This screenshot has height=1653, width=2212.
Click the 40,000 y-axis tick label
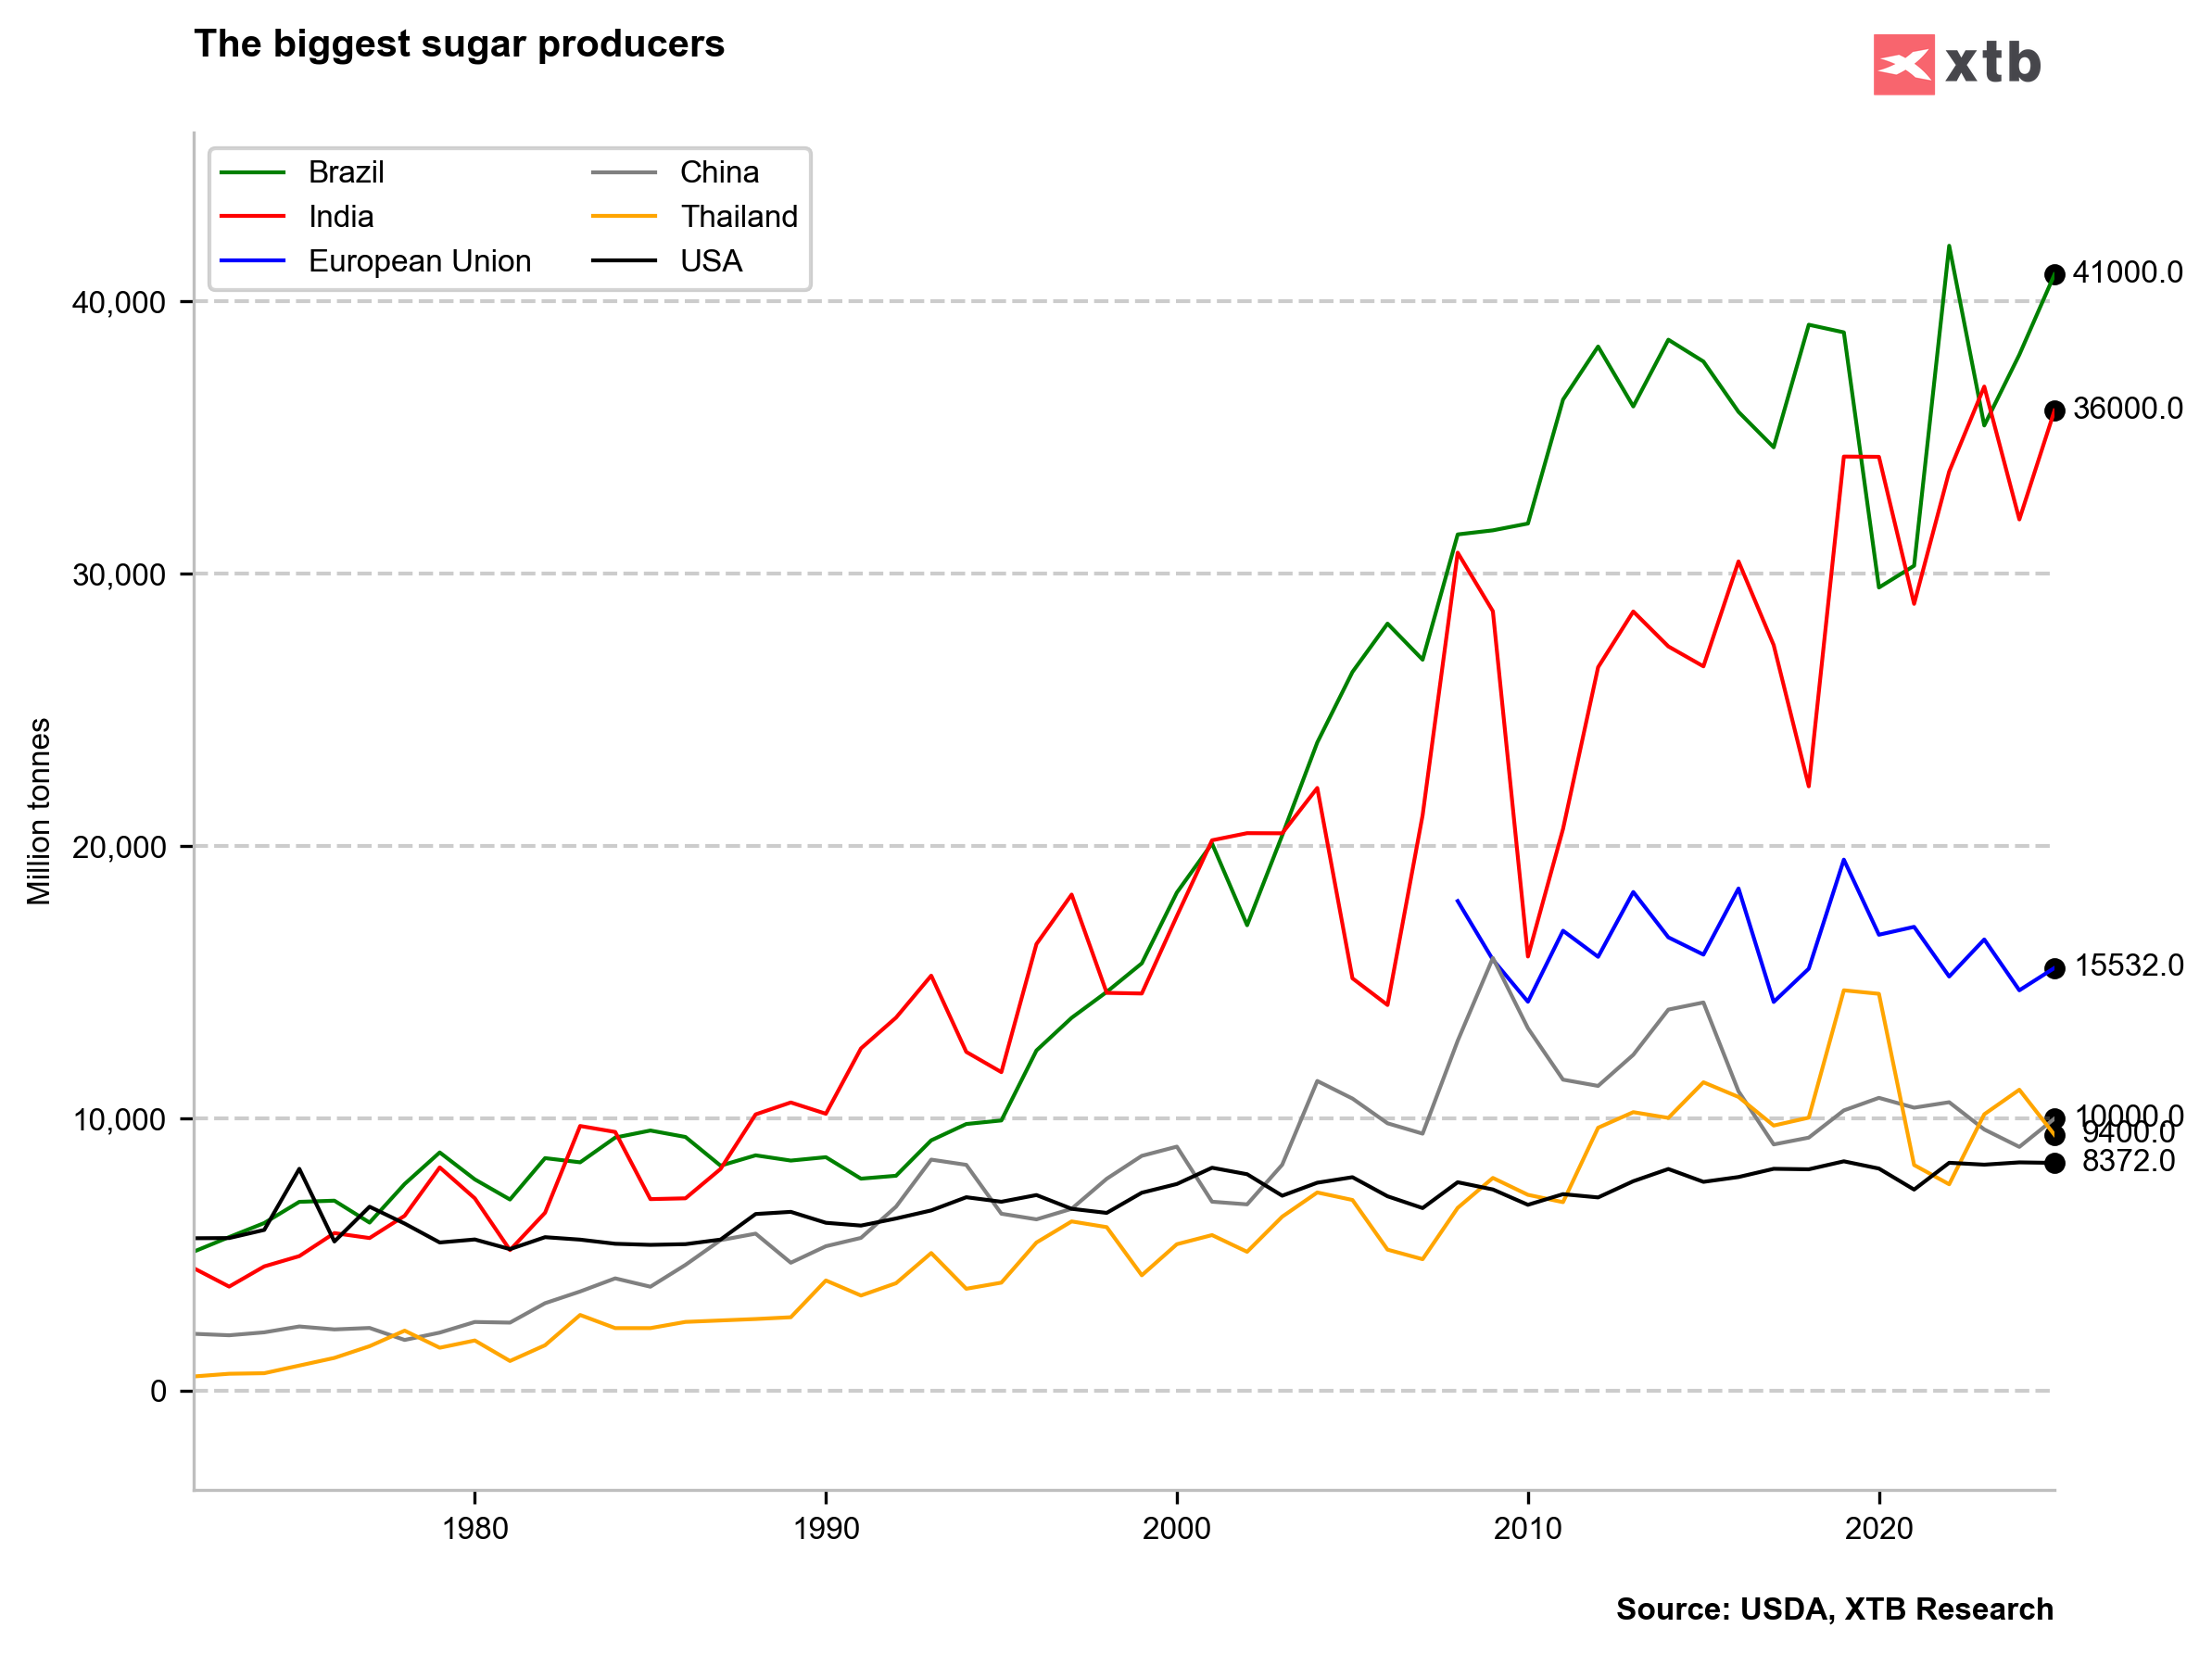click(x=118, y=302)
